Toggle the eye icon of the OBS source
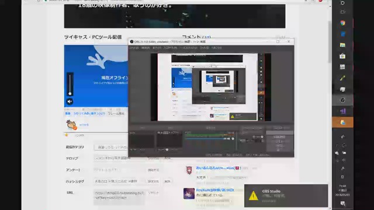 point(159,132)
